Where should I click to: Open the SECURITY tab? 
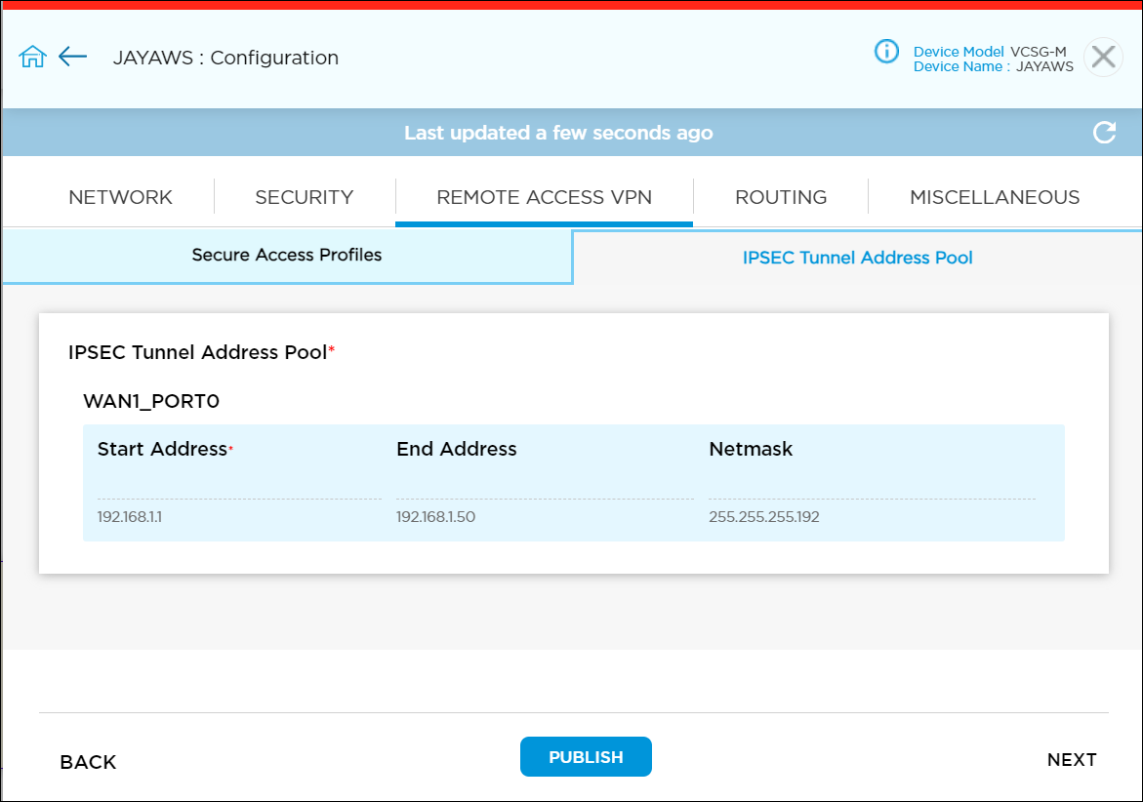tap(304, 196)
